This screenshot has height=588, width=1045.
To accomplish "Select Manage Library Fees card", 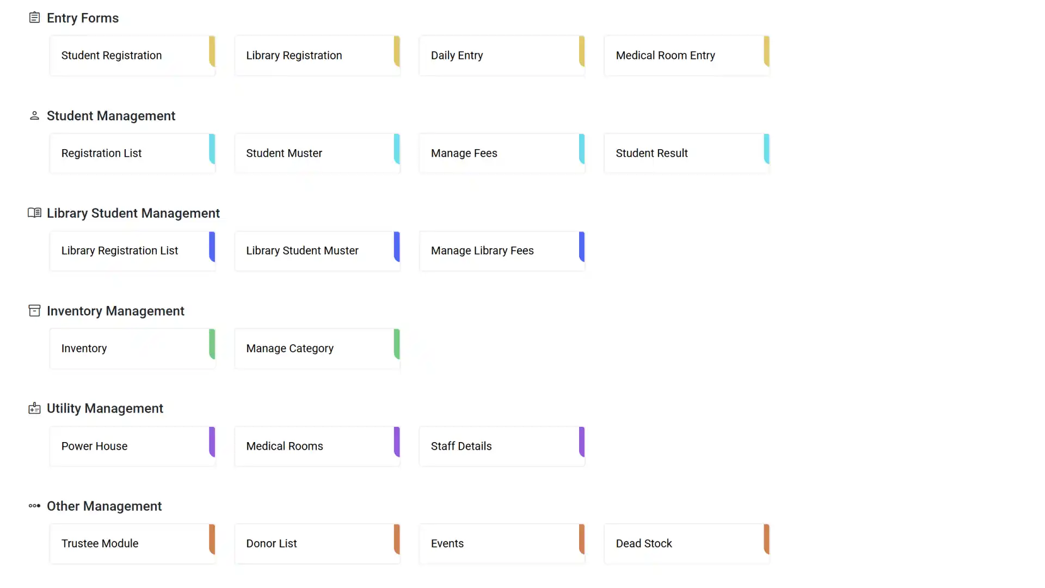I will (502, 251).
